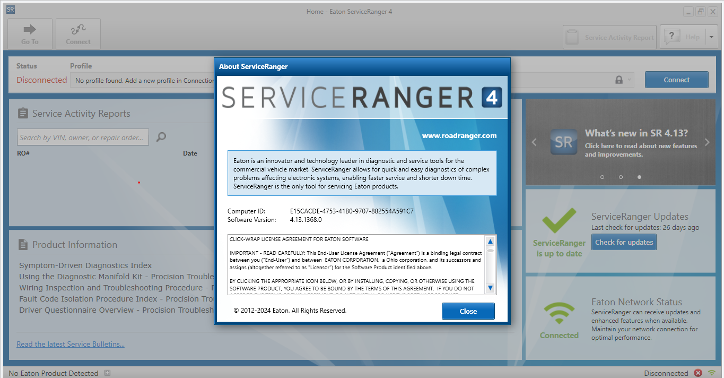Click the www.roadranger.com link

coord(459,135)
